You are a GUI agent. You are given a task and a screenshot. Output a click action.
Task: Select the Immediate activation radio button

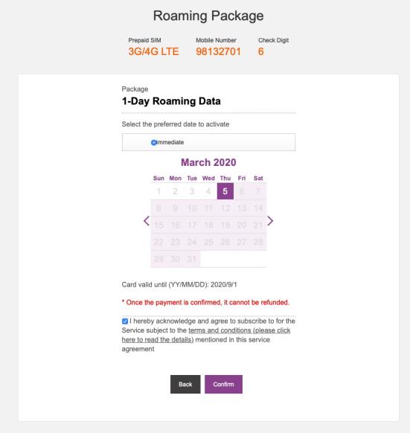[x=153, y=143]
